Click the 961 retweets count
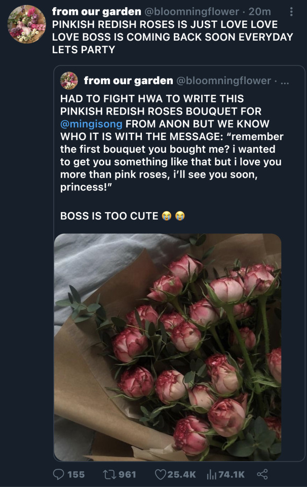This screenshot has height=487, width=307. [x=127, y=474]
